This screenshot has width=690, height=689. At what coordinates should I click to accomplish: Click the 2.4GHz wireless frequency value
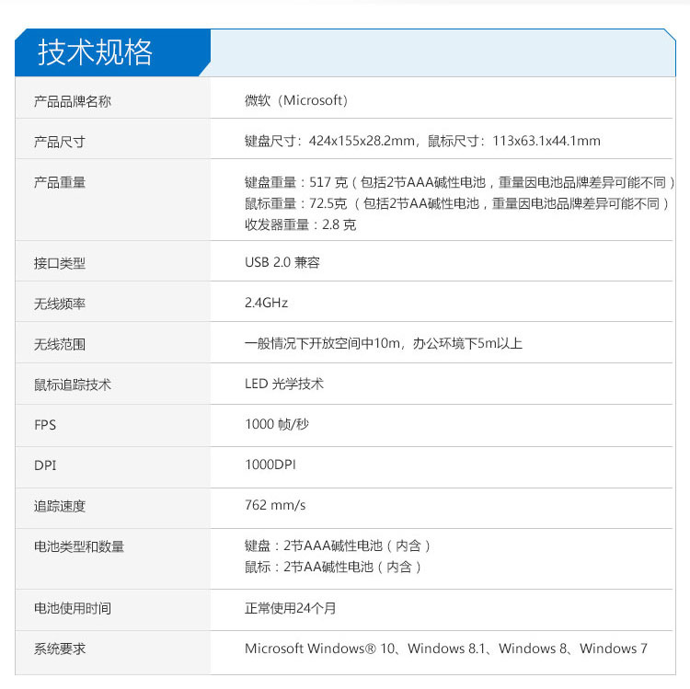(267, 303)
